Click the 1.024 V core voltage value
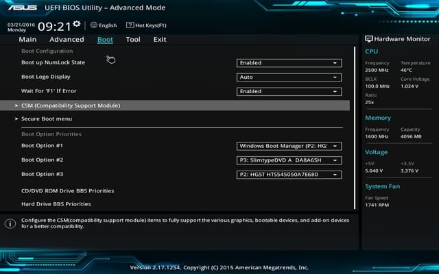The image size is (439, 274). tap(410, 86)
